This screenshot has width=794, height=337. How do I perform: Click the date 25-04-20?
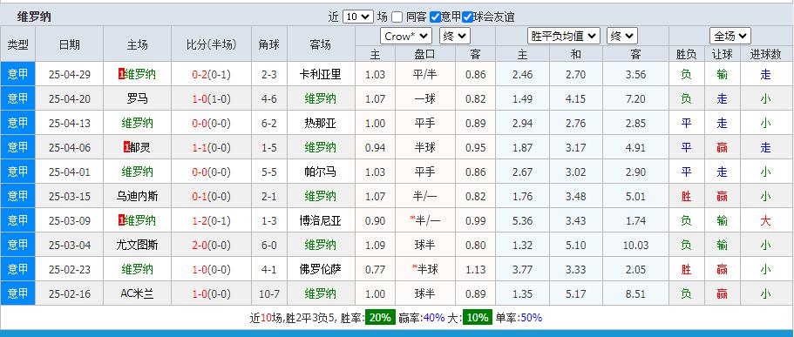70,99
